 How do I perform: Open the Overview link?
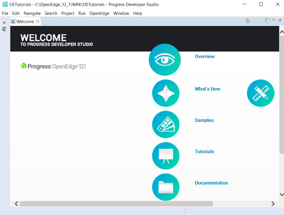(x=205, y=56)
